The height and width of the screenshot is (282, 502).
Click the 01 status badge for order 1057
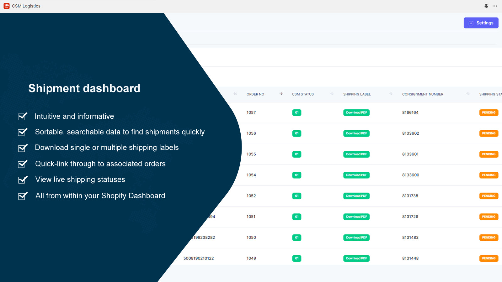click(x=297, y=112)
